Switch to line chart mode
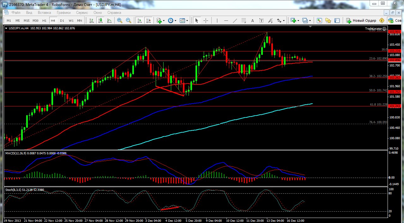 109,20
